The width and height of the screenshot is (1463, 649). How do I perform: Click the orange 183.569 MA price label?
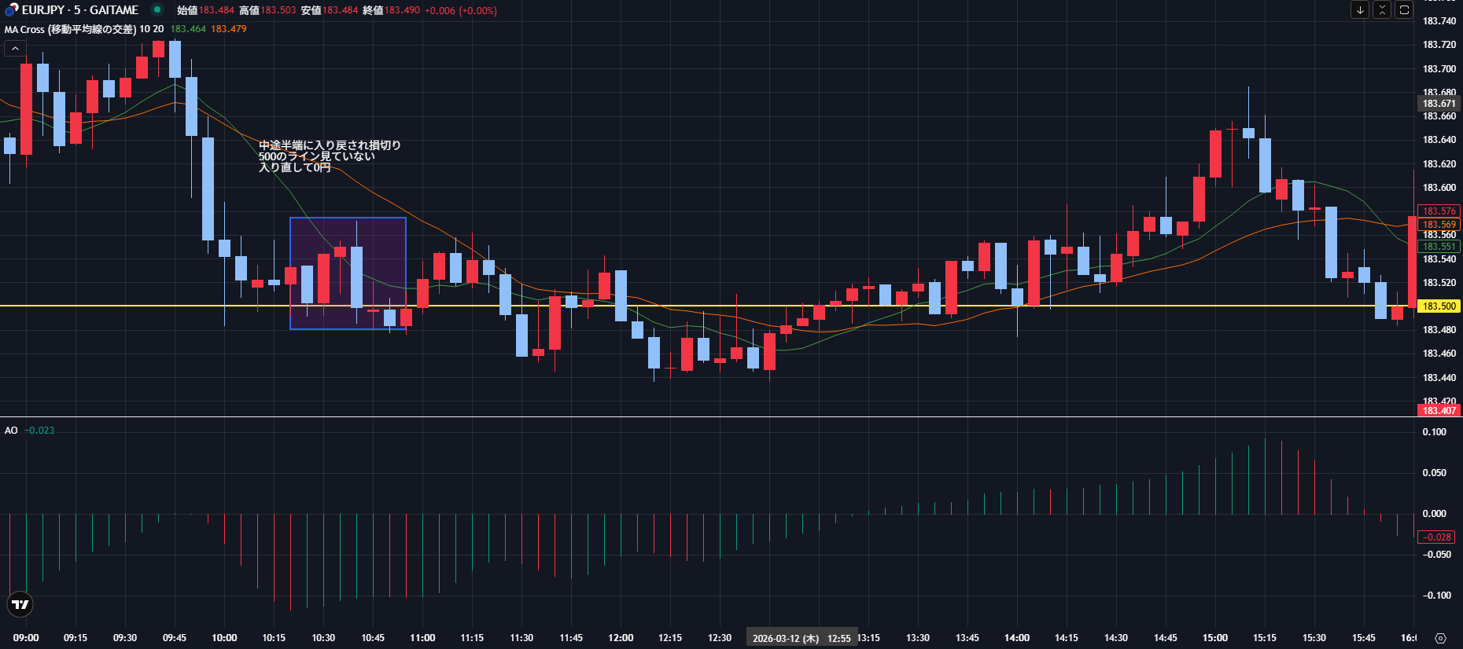[x=1439, y=225]
